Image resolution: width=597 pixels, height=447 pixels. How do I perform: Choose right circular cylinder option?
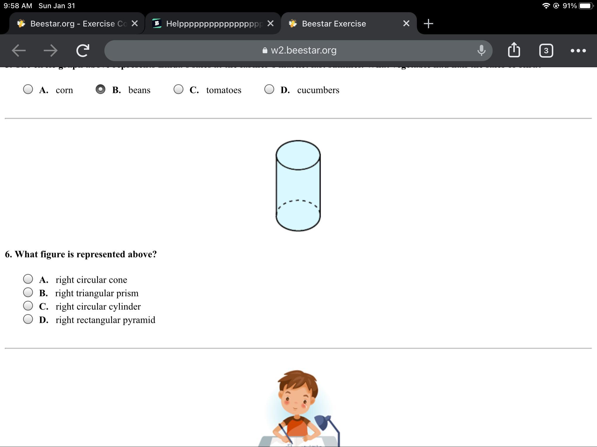click(x=28, y=306)
